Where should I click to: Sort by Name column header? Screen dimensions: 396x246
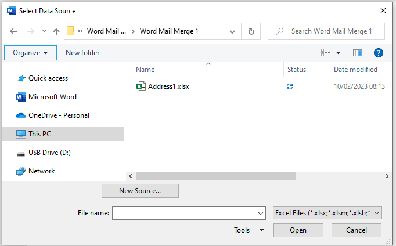click(145, 70)
